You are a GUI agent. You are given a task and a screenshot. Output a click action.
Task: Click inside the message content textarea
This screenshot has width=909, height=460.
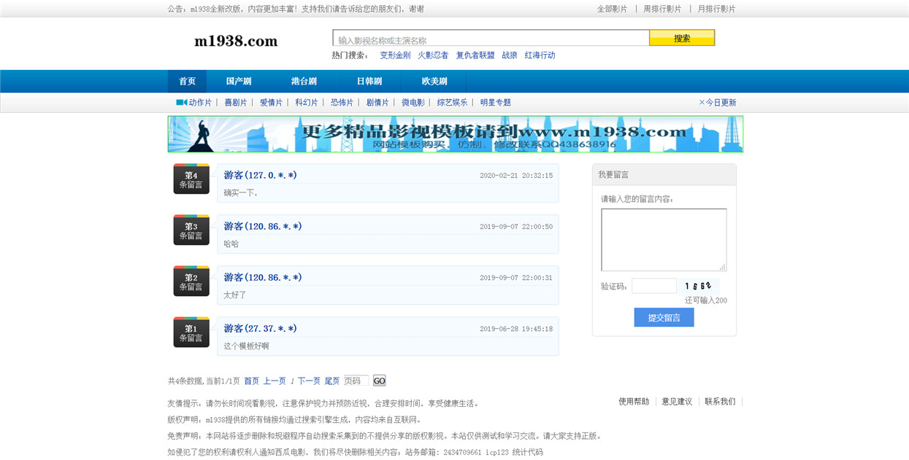(664, 240)
